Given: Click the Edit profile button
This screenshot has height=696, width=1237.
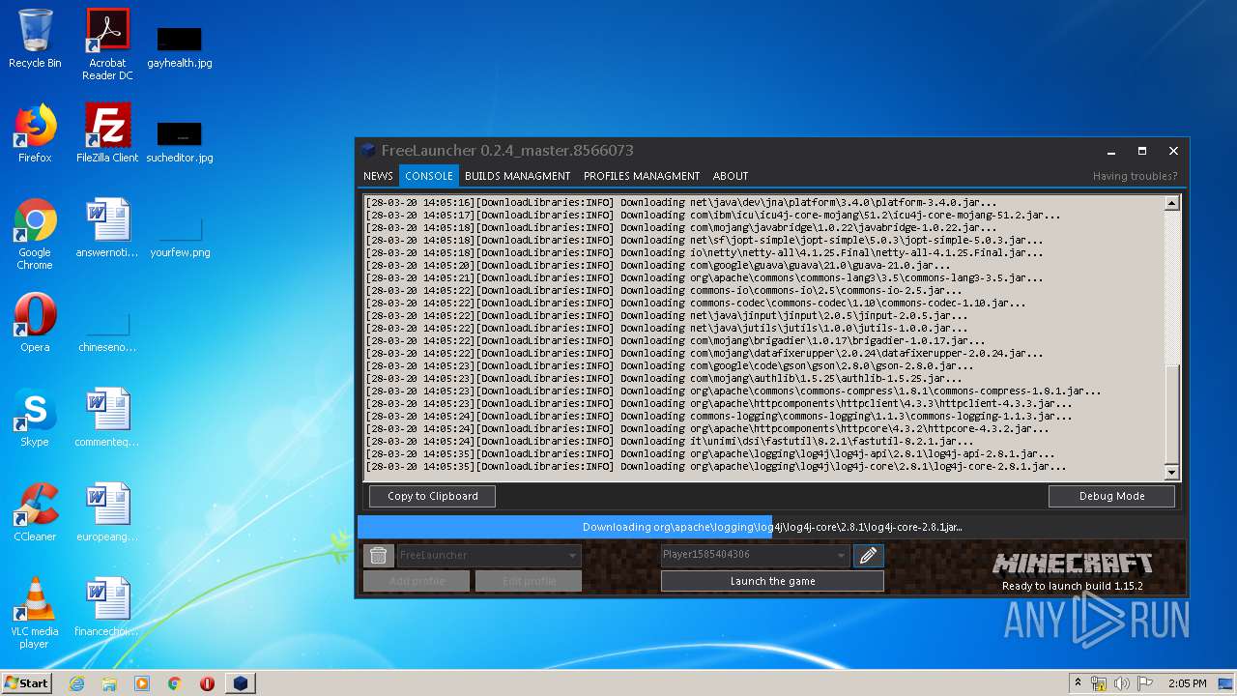Looking at the screenshot, I should [x=529, y=581].
